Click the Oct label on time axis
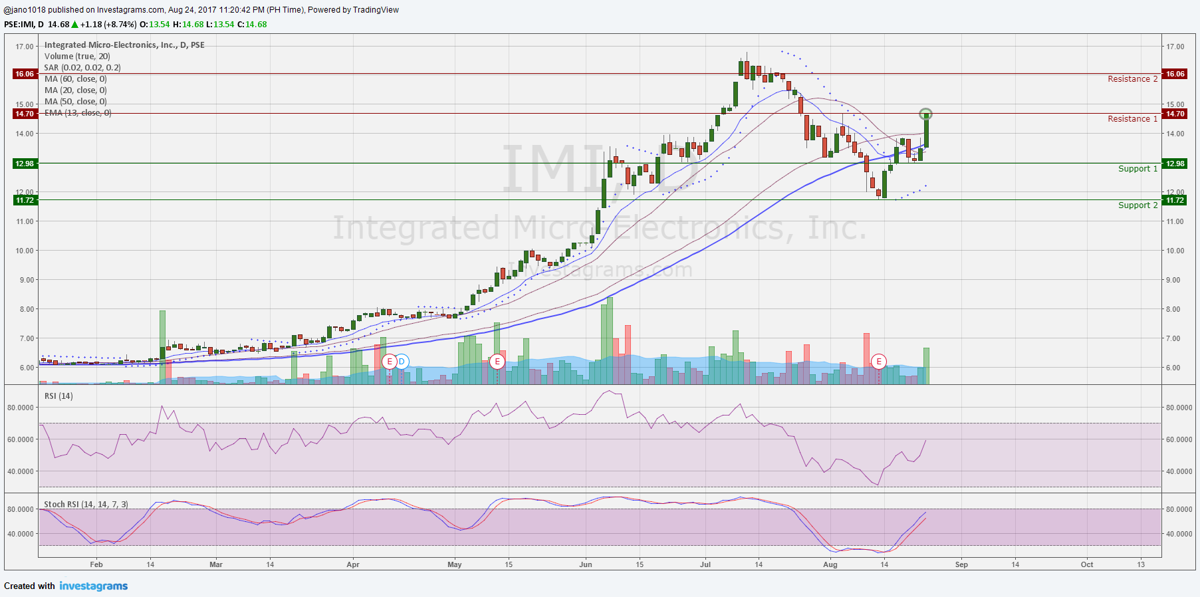The height and width of the screenshot is (597, 1200). point(1087,564)
